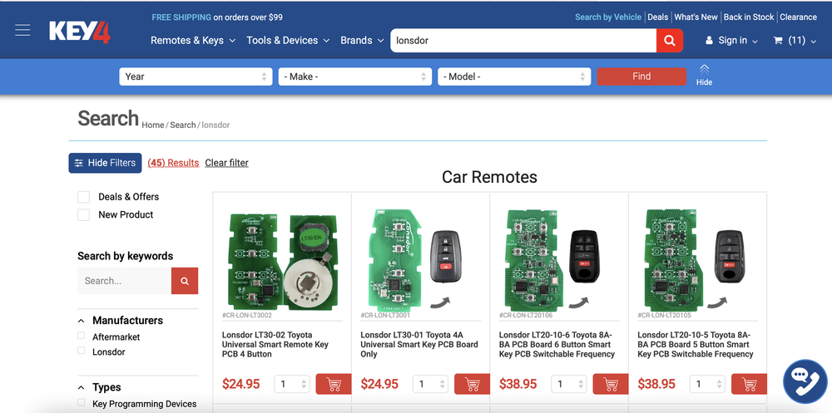Add Lonsdor LT20-10-5 to cart

[x=749, y=384]
